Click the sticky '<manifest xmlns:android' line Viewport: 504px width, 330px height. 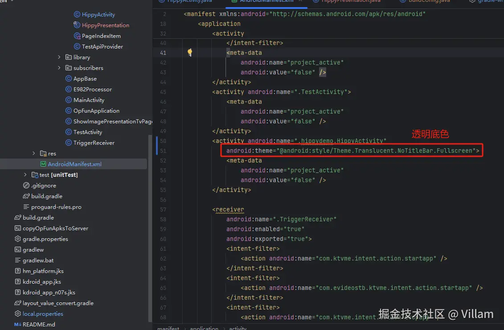point(304,14)
